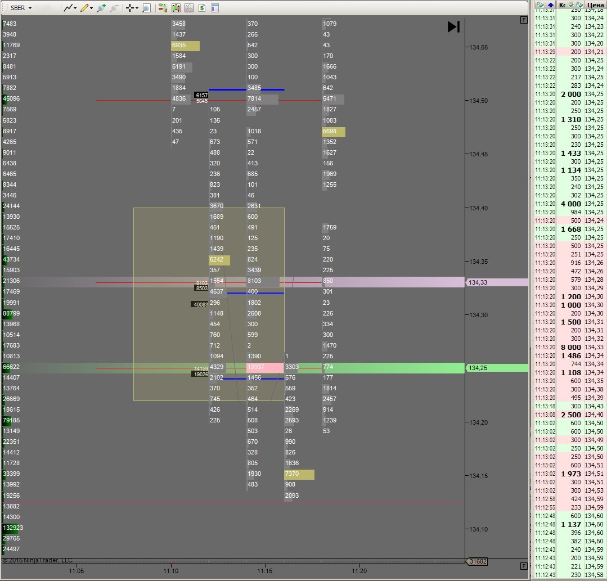The image size is (607, 581).
Task: Click the Цена column header
Action: 595,4
